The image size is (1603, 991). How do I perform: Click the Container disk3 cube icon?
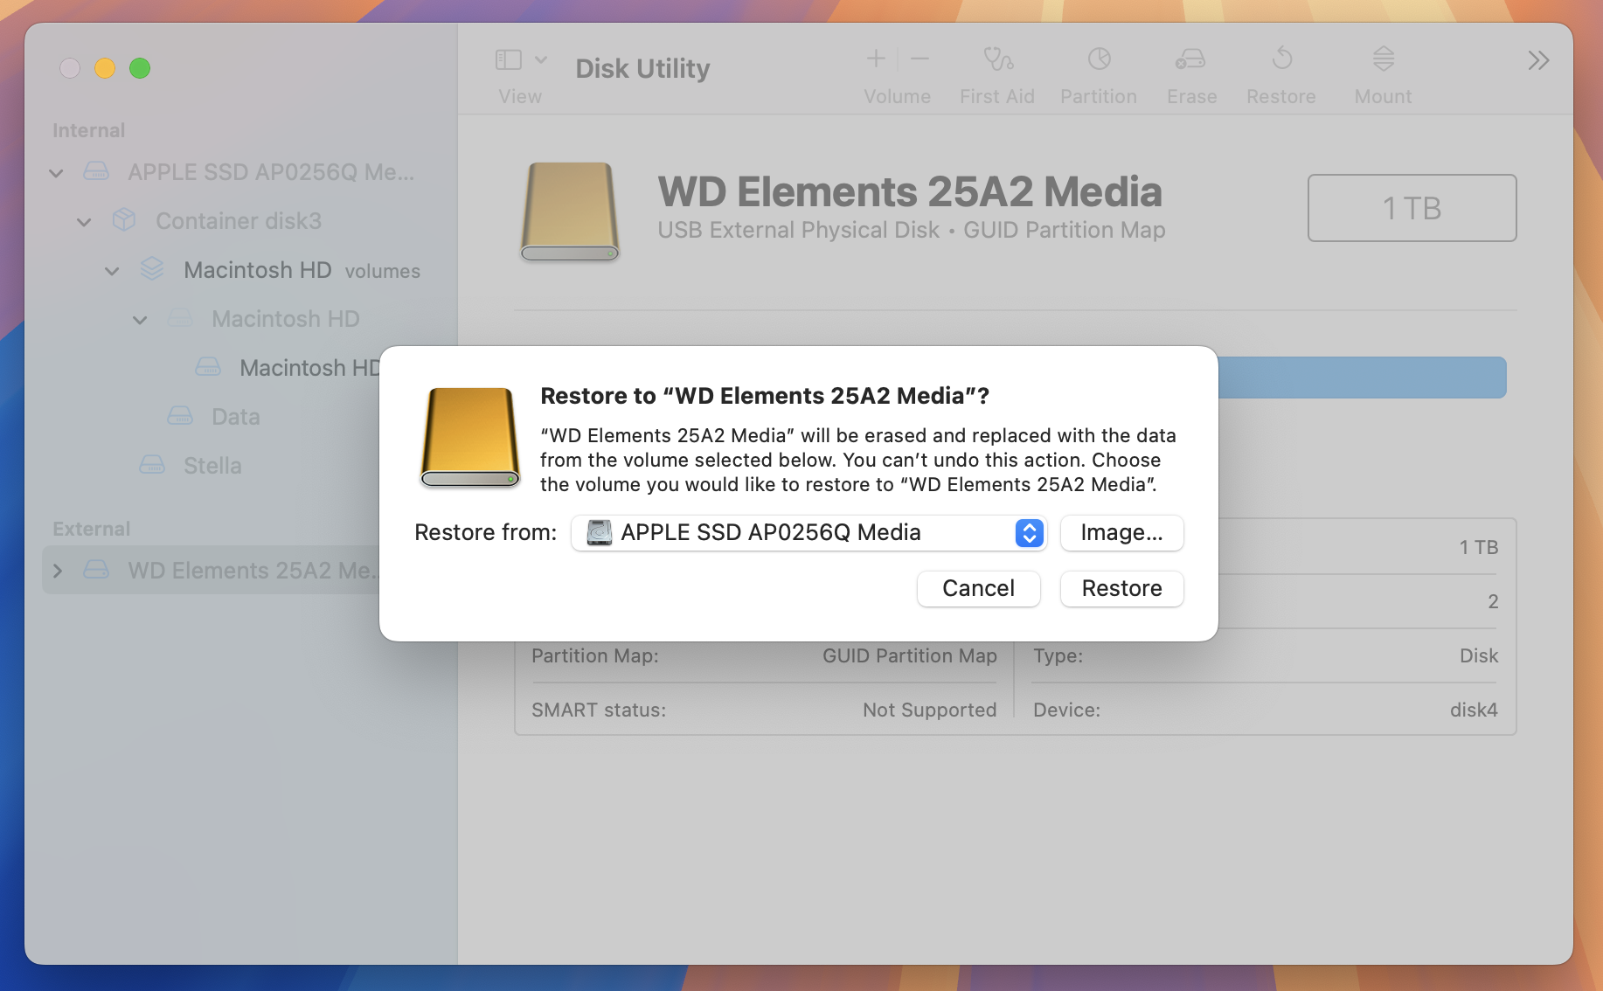point(124,219)
